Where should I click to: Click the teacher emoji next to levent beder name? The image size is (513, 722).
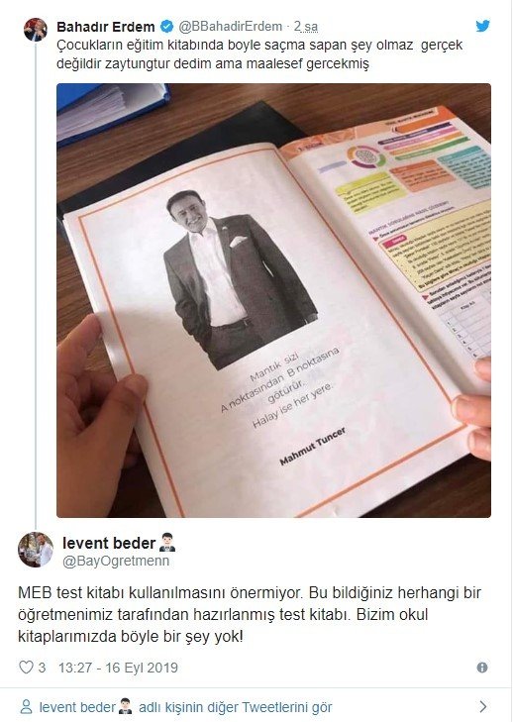point(166,543)
